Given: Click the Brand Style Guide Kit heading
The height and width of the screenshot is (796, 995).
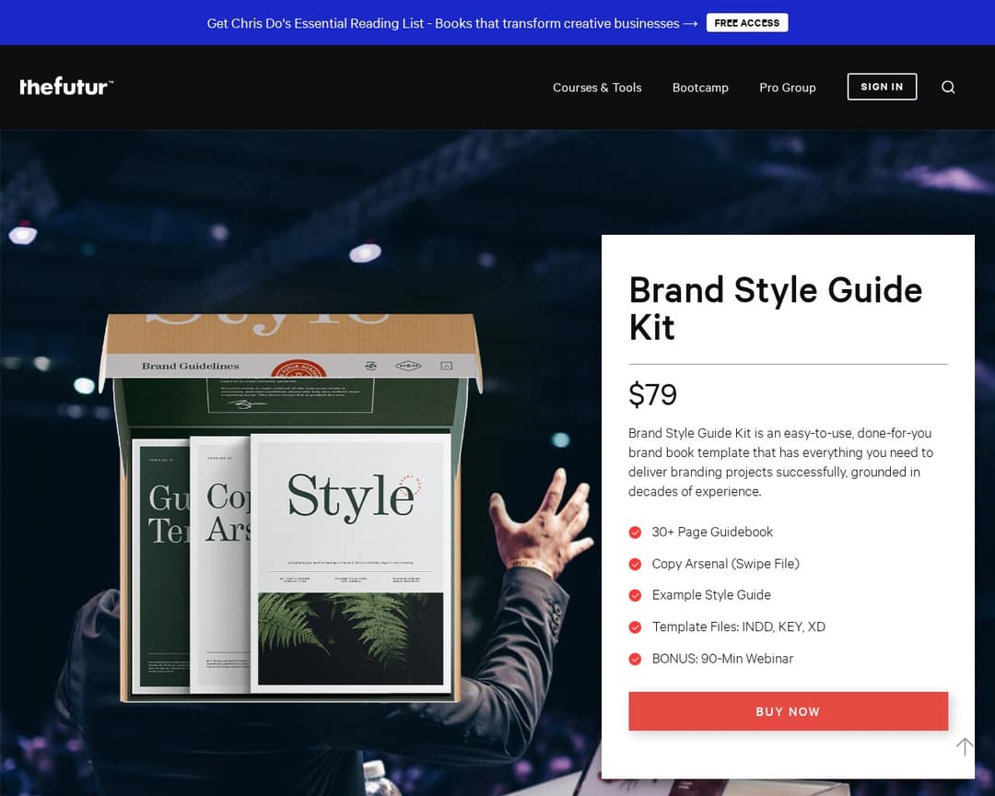Looking at the screenshot, I should click(775, 309).
